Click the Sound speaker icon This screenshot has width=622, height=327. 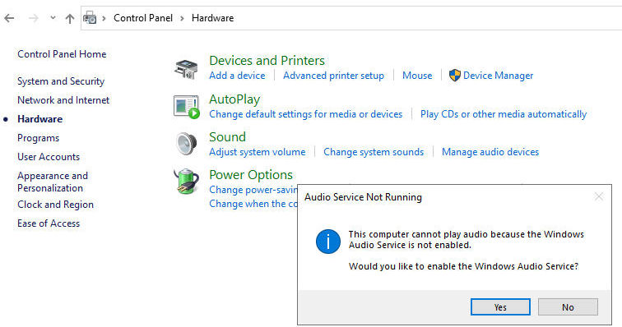click(186, 143)
